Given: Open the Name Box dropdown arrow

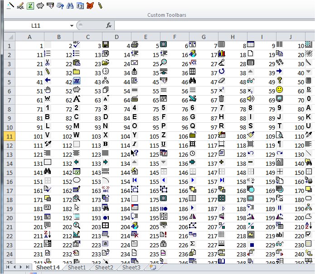Looking at the screenshot, I should click(x=72, y=26).
